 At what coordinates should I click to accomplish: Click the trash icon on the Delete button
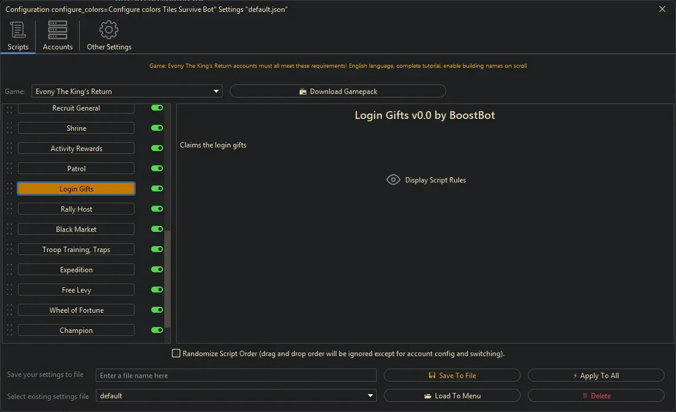(586, 395)
